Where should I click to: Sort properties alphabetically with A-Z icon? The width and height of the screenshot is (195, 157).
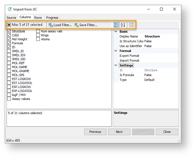click(x=123, y=25)
